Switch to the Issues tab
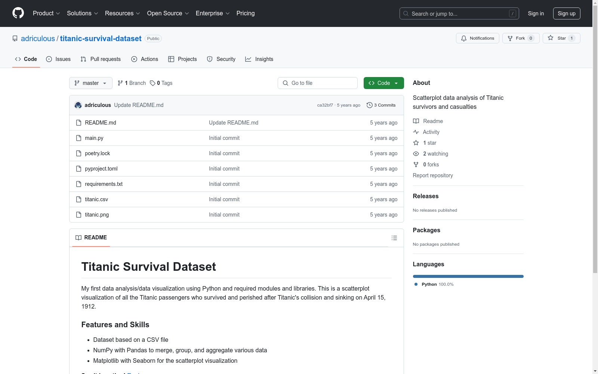This screenshot has width=598, height=374. [x=58, y=59]
